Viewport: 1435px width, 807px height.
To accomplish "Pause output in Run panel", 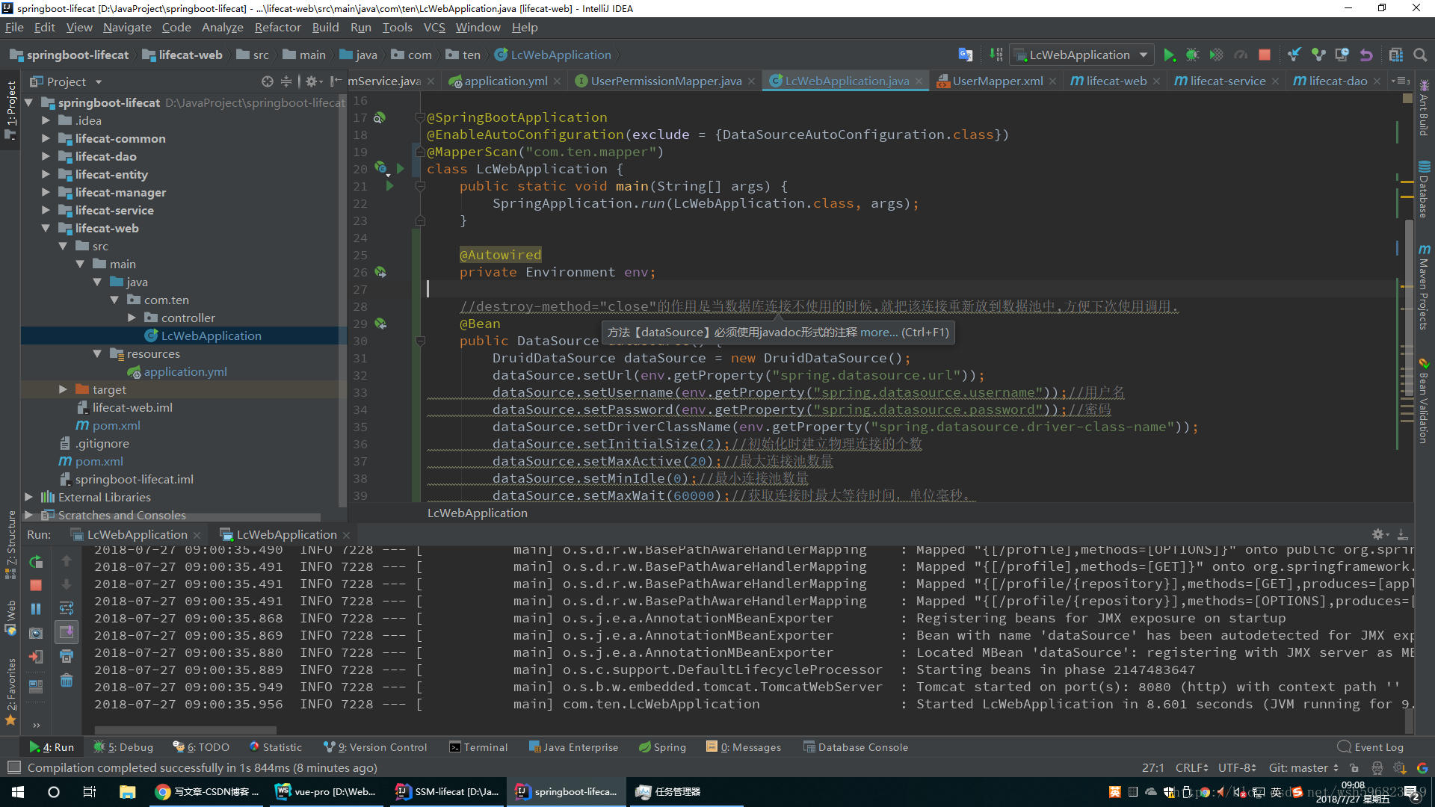I will [x=36, y=610].
